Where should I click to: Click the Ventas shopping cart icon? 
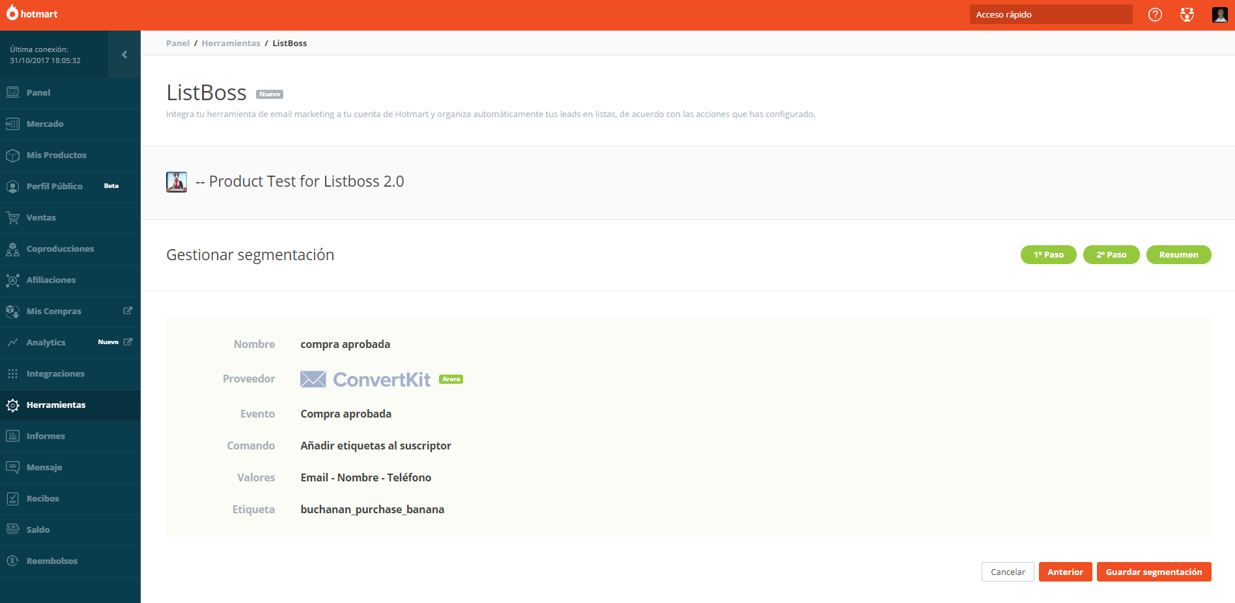[12, 217]
